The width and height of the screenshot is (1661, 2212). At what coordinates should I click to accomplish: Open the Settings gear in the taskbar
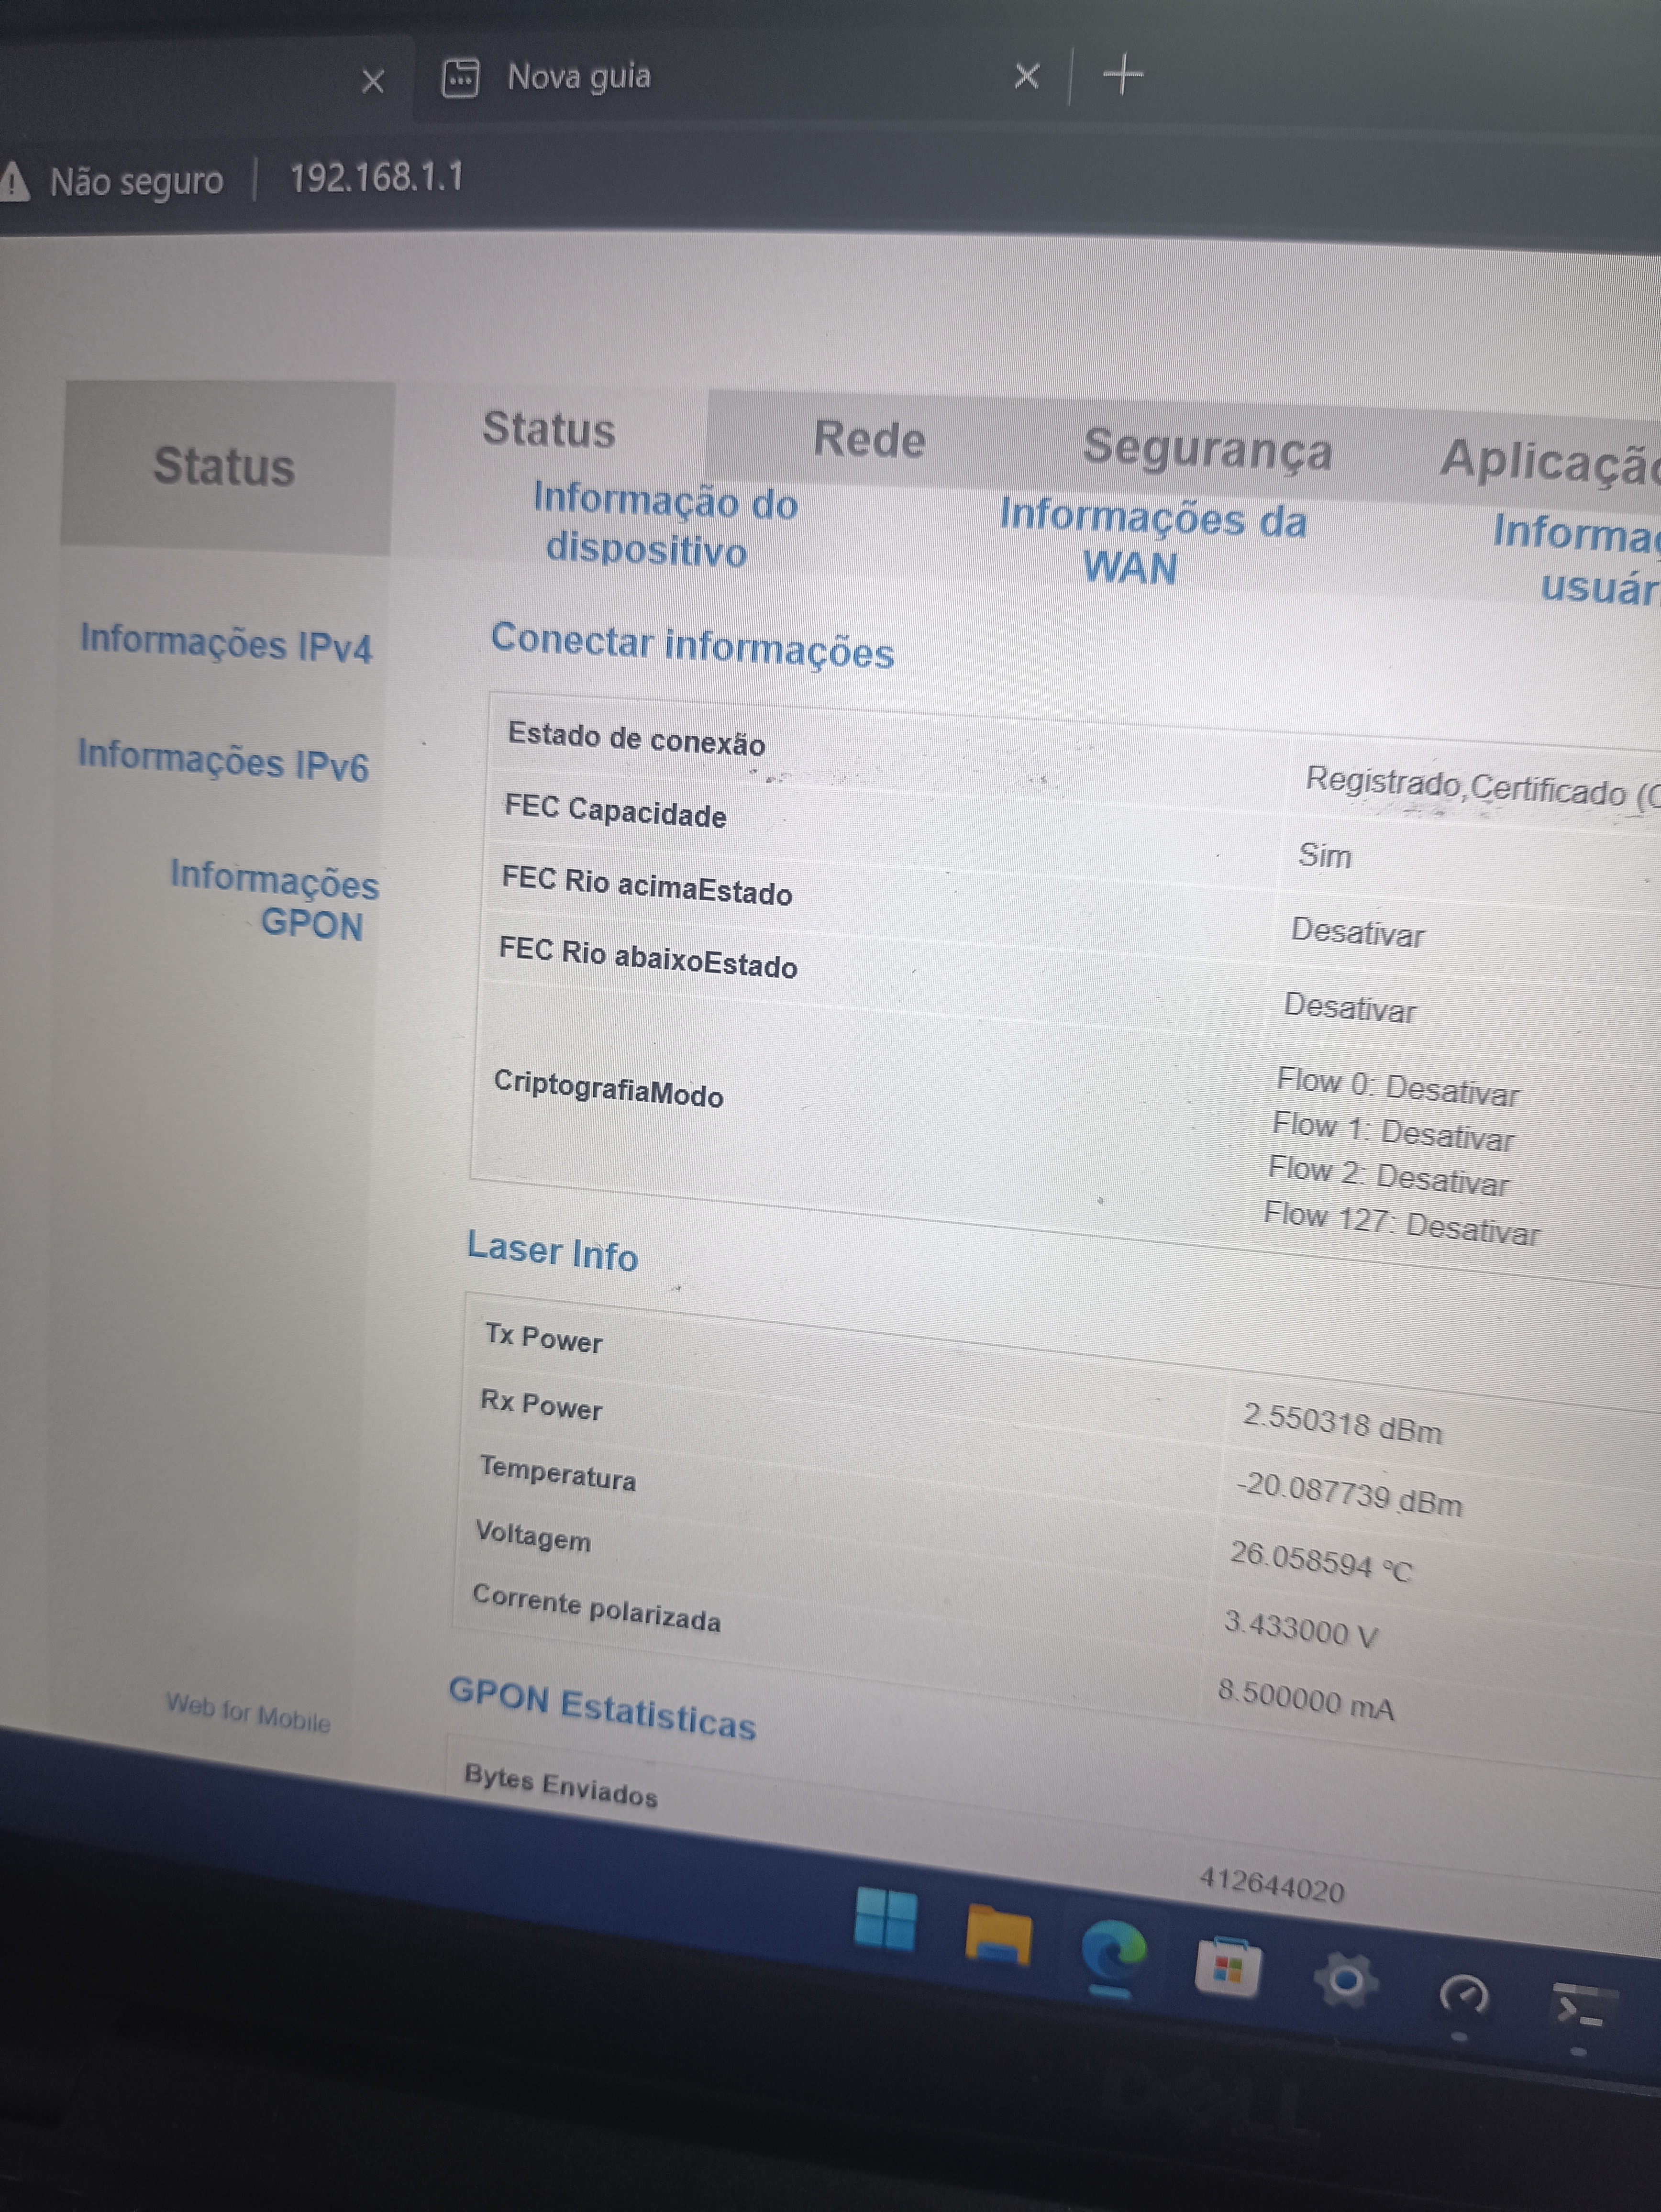click(x=1345, y=1980)
